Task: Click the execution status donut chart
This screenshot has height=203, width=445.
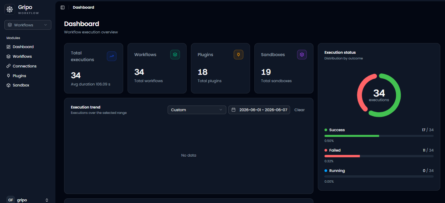Action: [379, 95]
